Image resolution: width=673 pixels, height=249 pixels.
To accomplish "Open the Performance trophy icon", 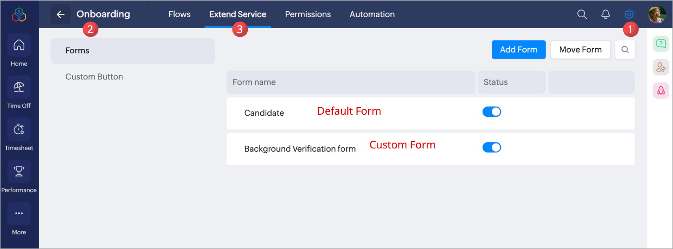I will tap(19, 171).
